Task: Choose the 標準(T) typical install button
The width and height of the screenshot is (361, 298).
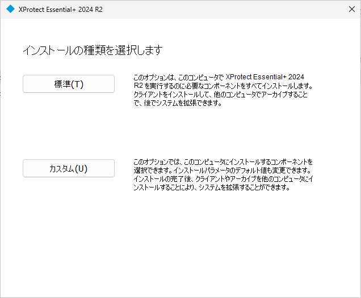Action: point(69,84)
